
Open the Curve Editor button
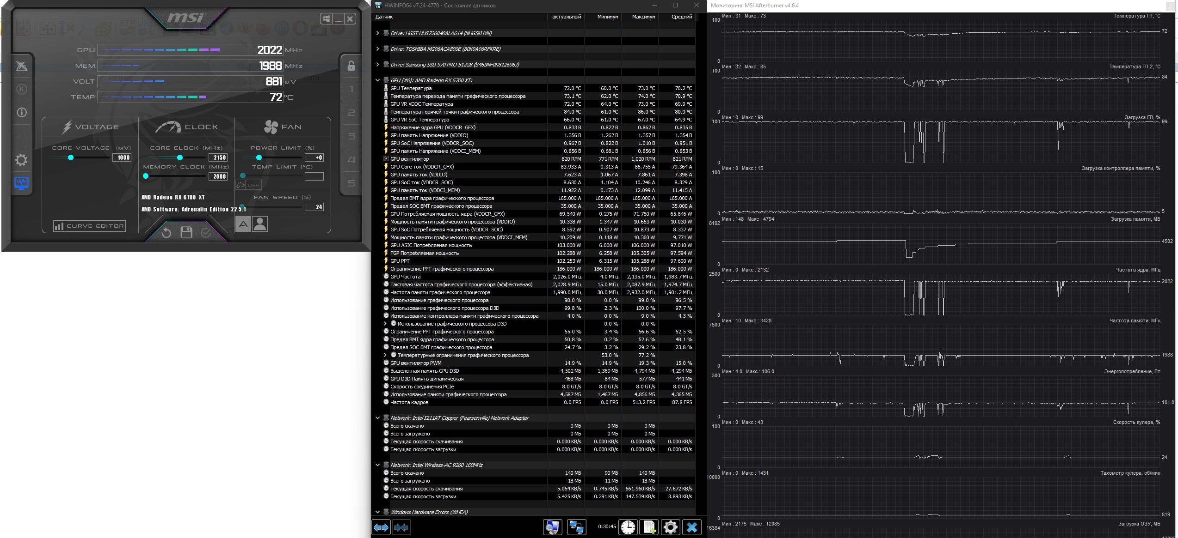pyautogui.click(x=89, y=226)
